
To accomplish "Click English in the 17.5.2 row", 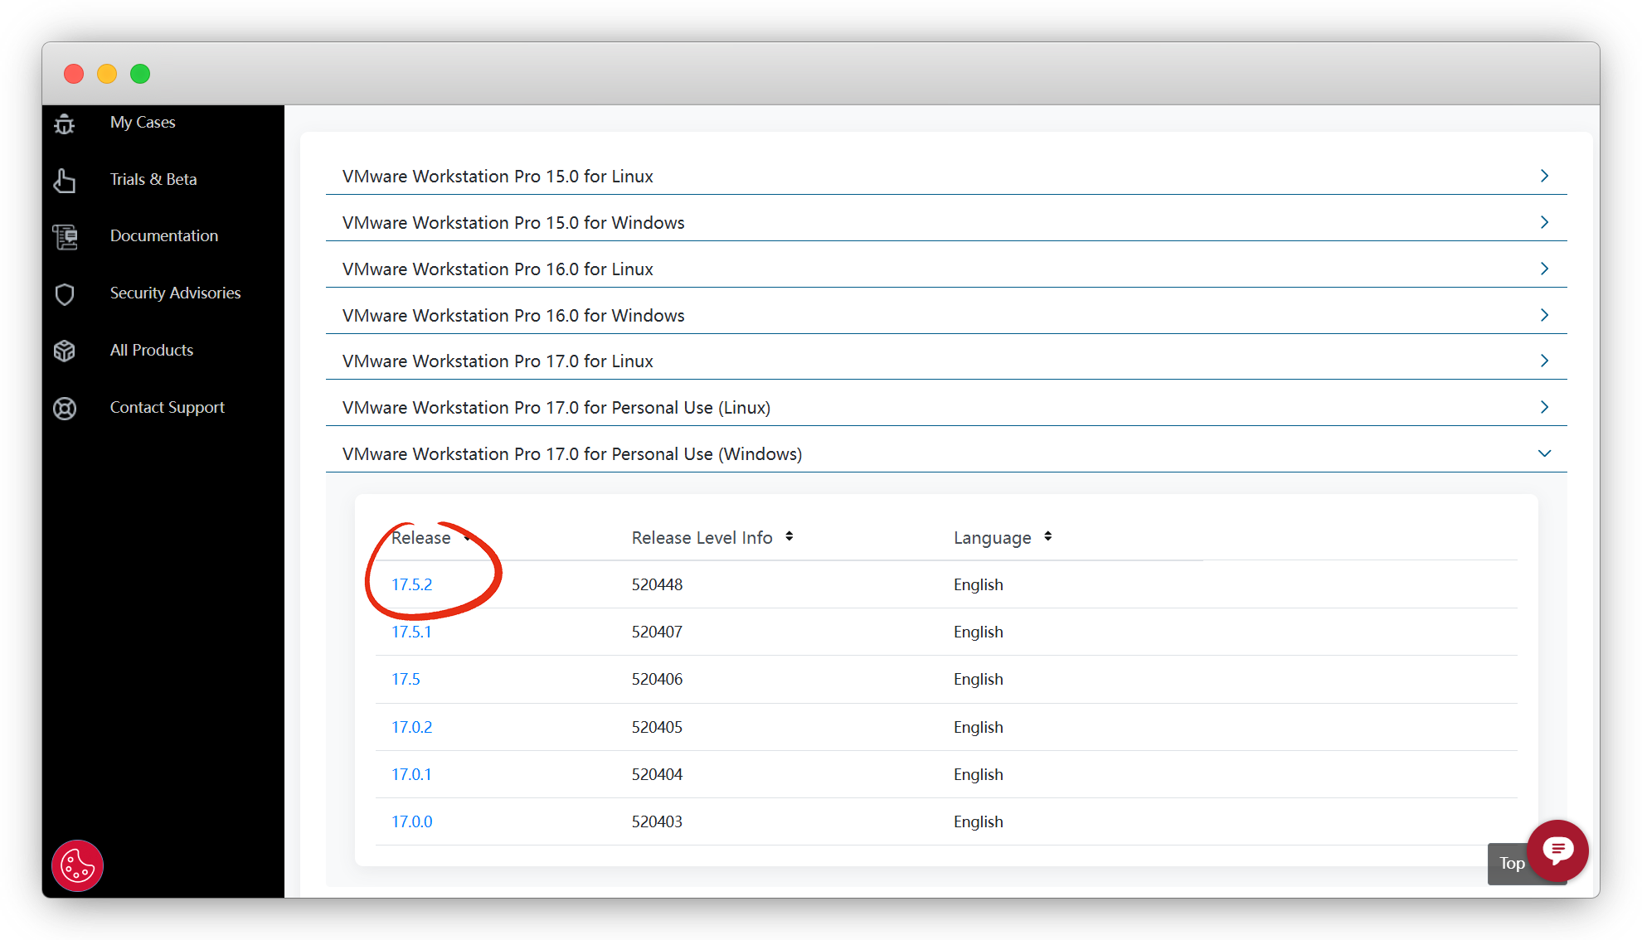I will (979, 584).
